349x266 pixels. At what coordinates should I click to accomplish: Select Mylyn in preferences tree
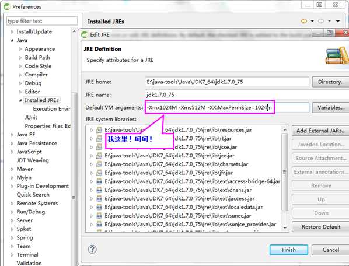coord(24,178)
